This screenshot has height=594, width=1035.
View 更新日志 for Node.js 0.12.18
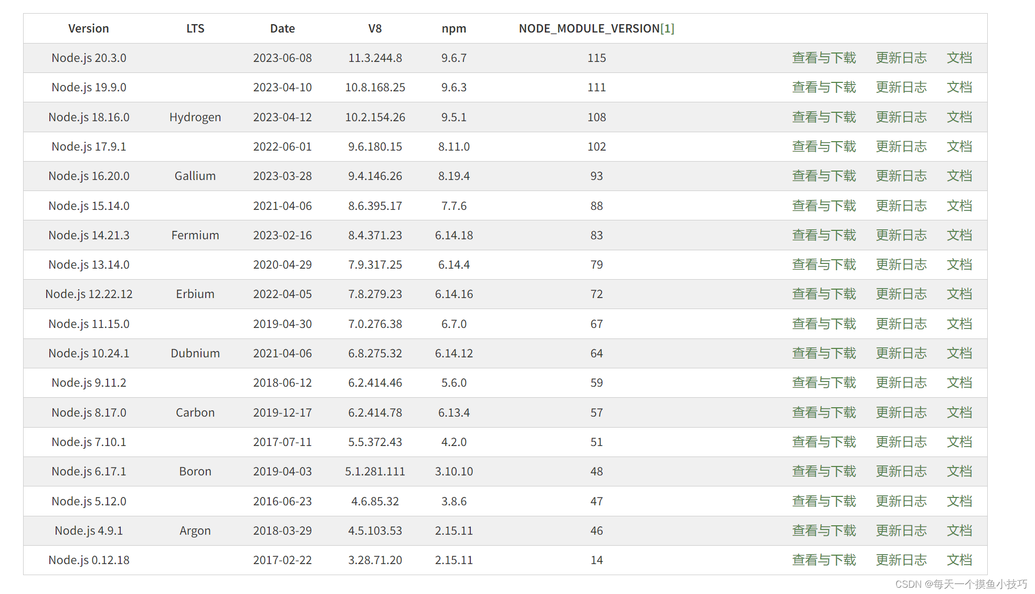point(901,560)
